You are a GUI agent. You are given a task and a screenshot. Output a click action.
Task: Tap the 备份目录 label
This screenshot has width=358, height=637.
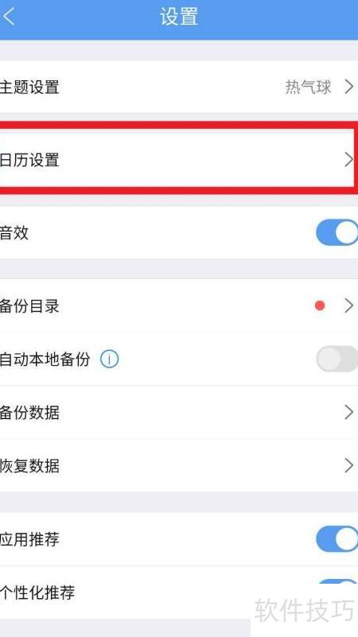coord(29,306)
